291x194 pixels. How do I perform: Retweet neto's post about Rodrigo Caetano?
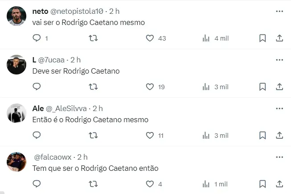pyautogui.click(x=94, y=38)
